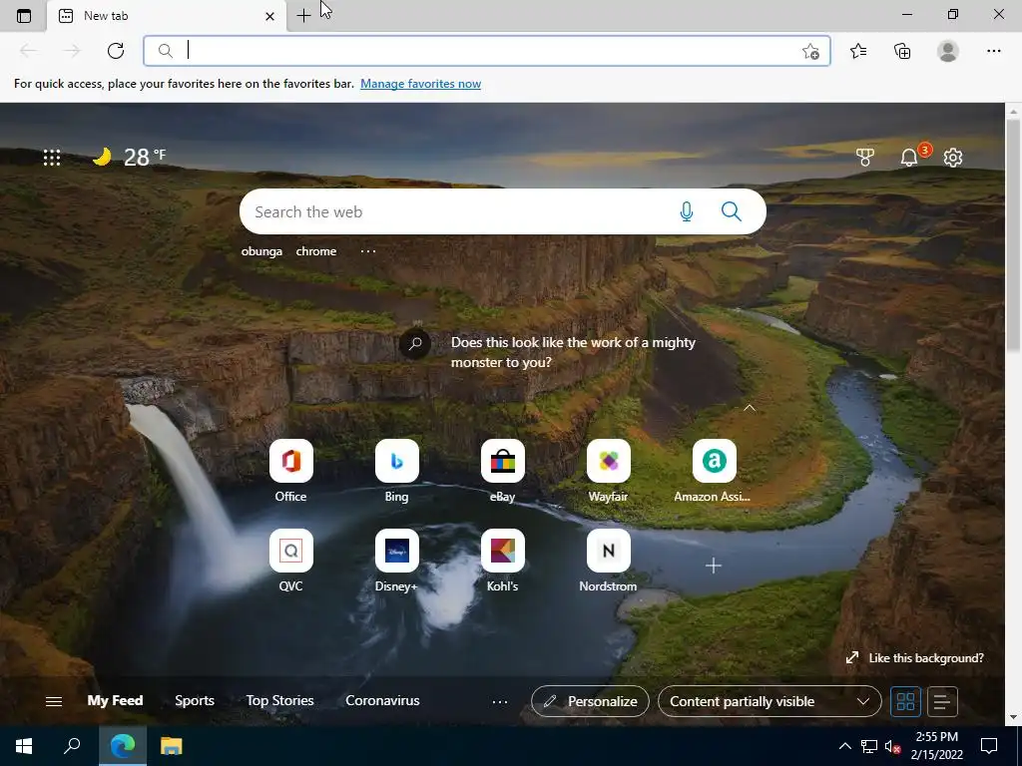This screenshot has width=1022, height=766.
Task: Open the Amazon Assistant quick link
Action: point(714,471)
